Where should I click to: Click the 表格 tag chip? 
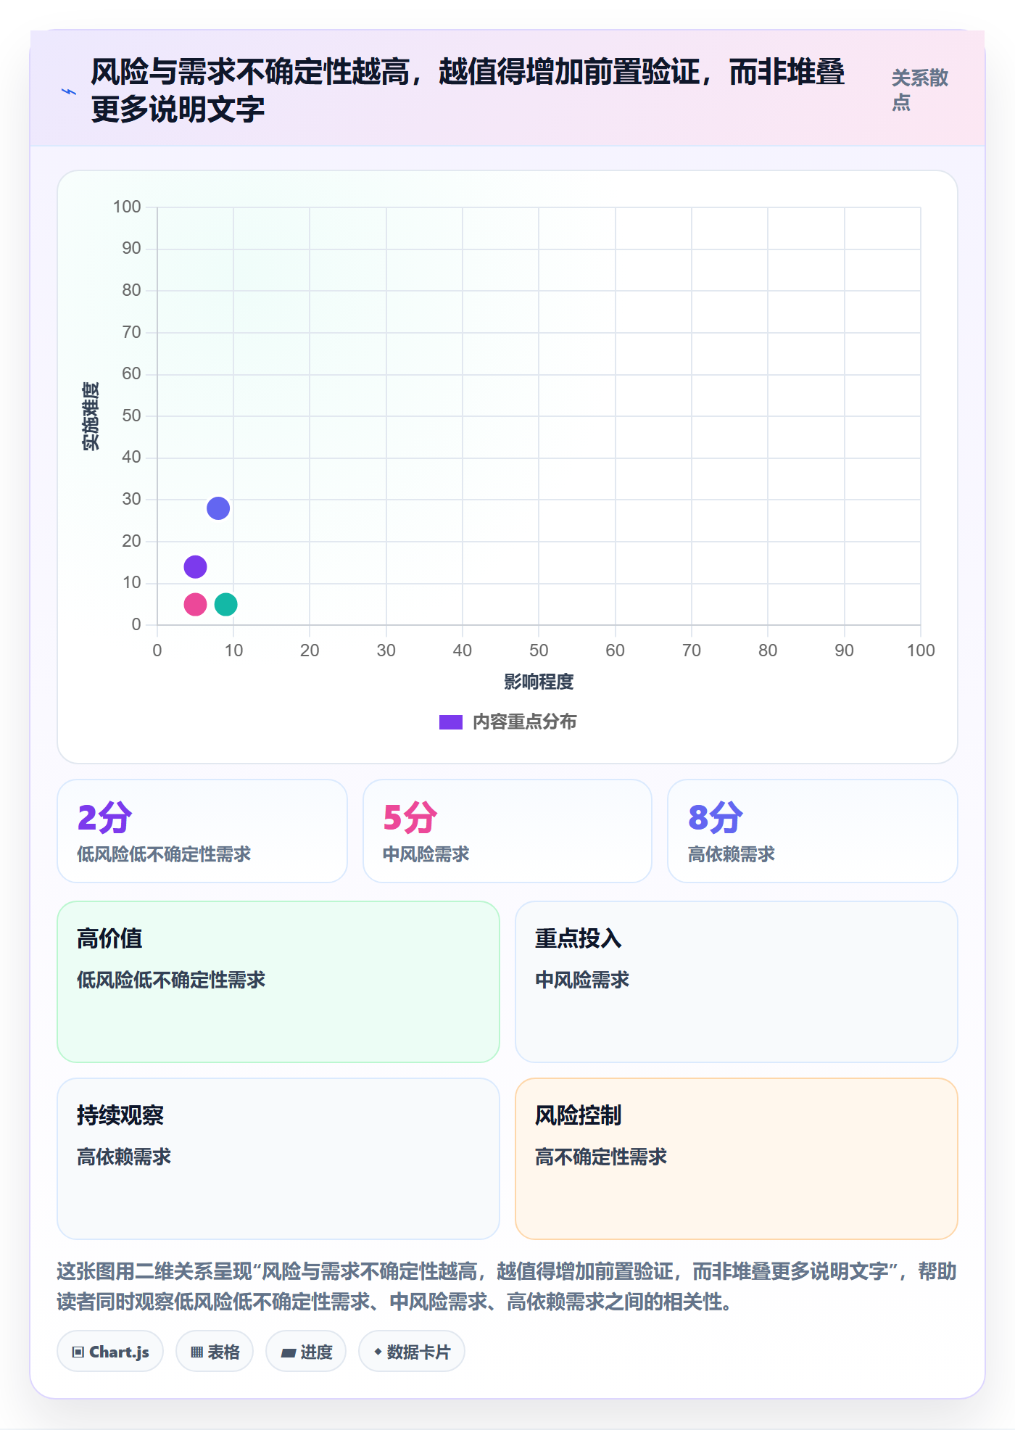(215, 1352)
